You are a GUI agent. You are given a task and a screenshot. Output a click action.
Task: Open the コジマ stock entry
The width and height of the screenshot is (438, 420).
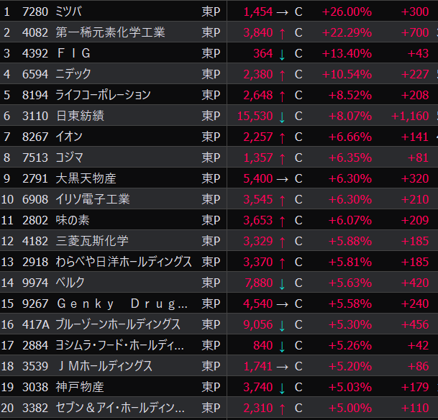70,157
